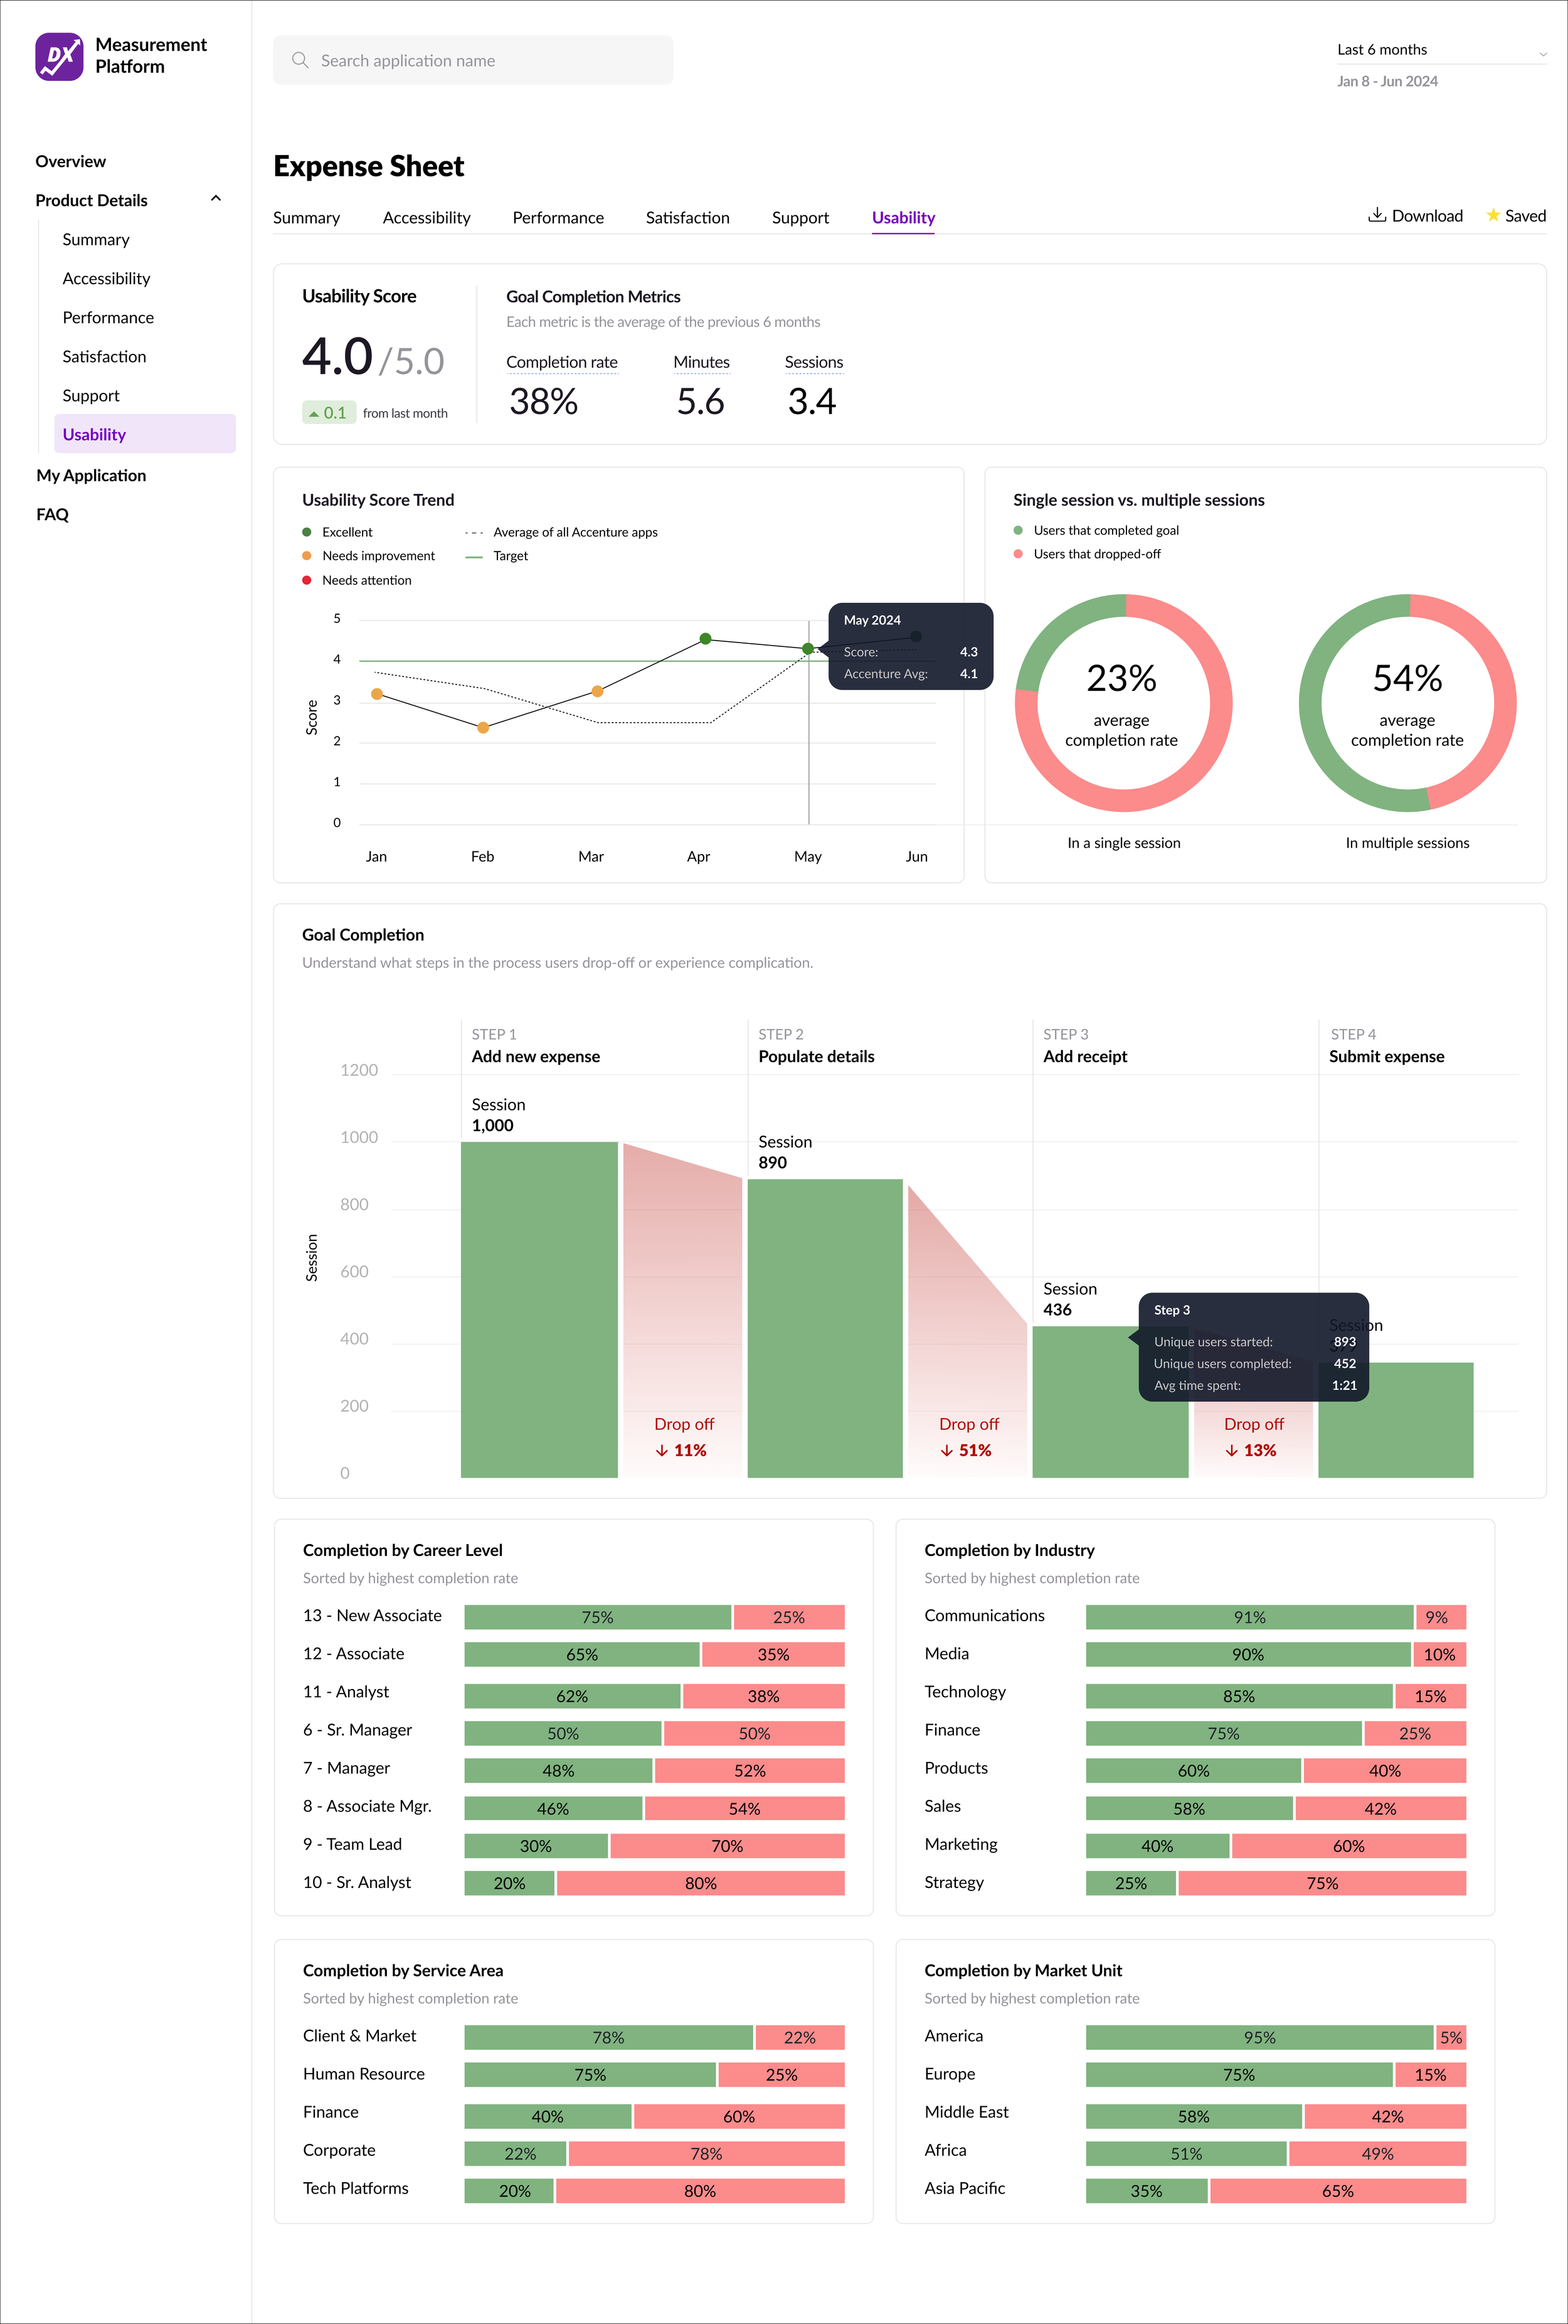Screen dimensions: 1568x2324
Task: Click the red down arrow beside 51% drop off
Action: coord(945,1450)
